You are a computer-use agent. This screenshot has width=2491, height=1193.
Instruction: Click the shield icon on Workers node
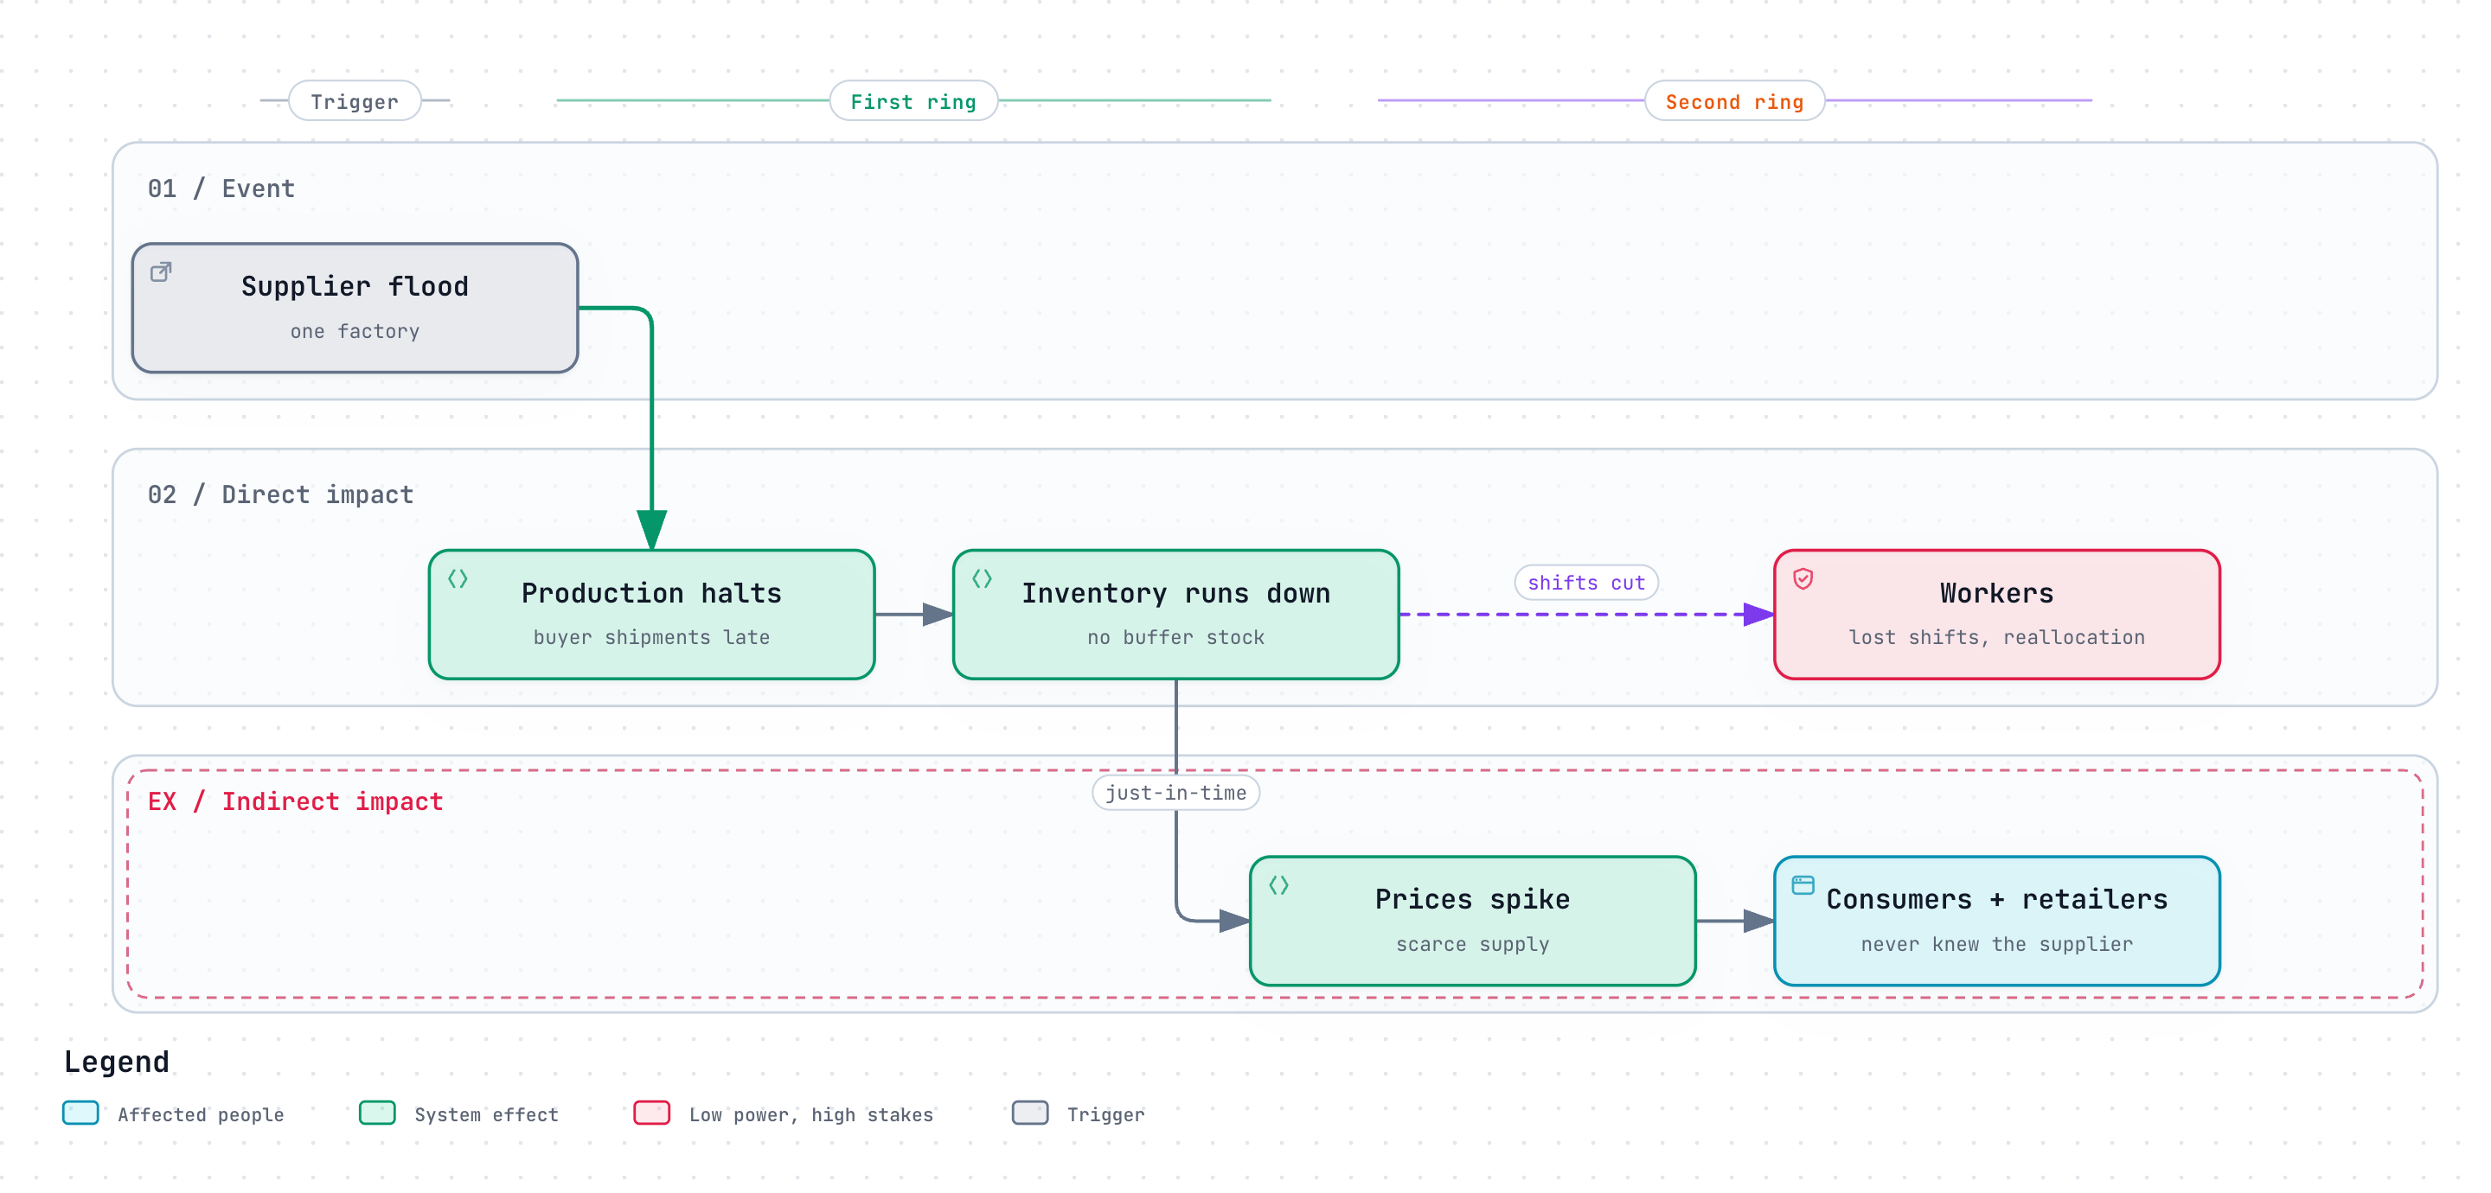pyautogui.click(x=1803, y=578)
